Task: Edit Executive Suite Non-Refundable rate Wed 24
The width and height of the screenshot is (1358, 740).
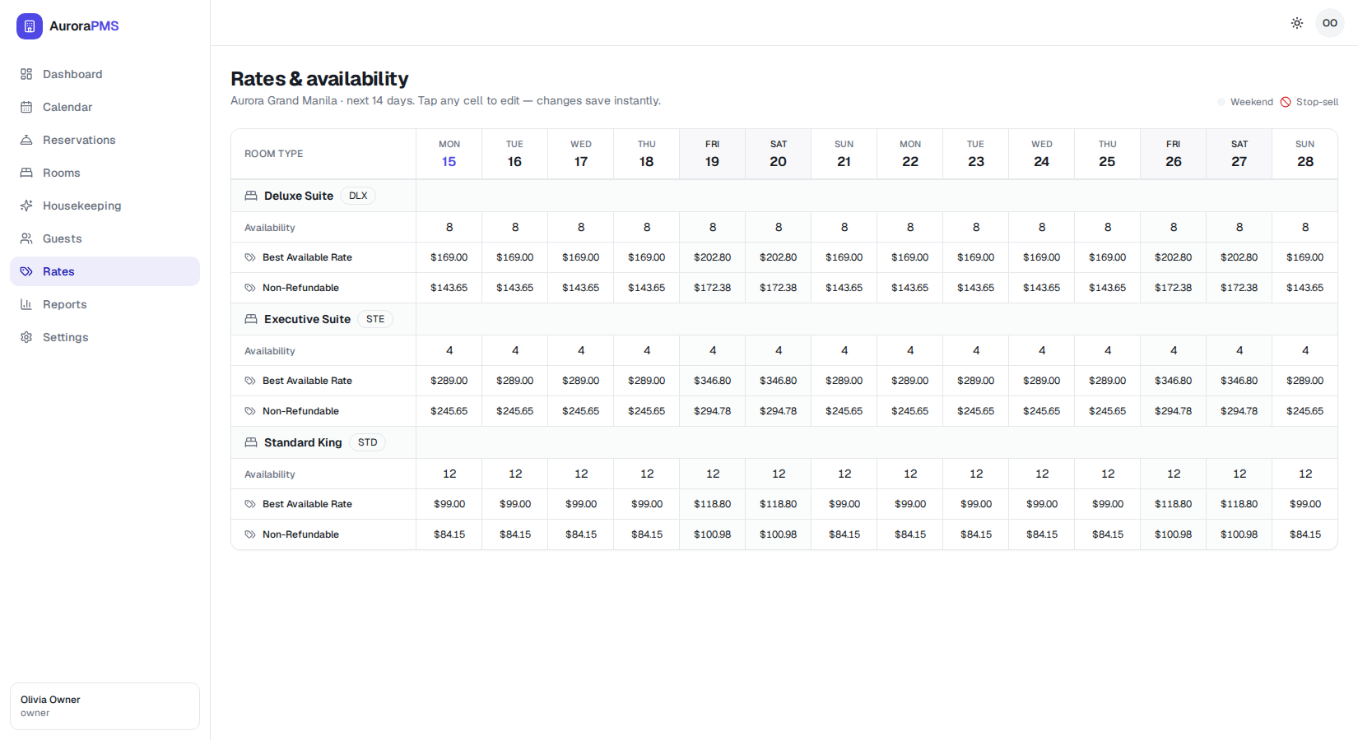Action: 1042,411
